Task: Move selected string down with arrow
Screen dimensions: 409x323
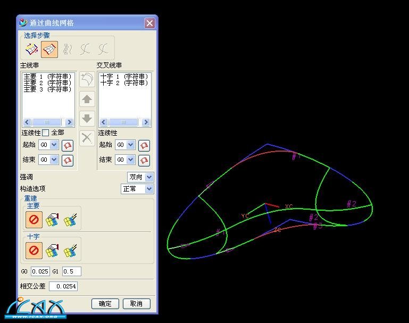Action: pos(87,119)
